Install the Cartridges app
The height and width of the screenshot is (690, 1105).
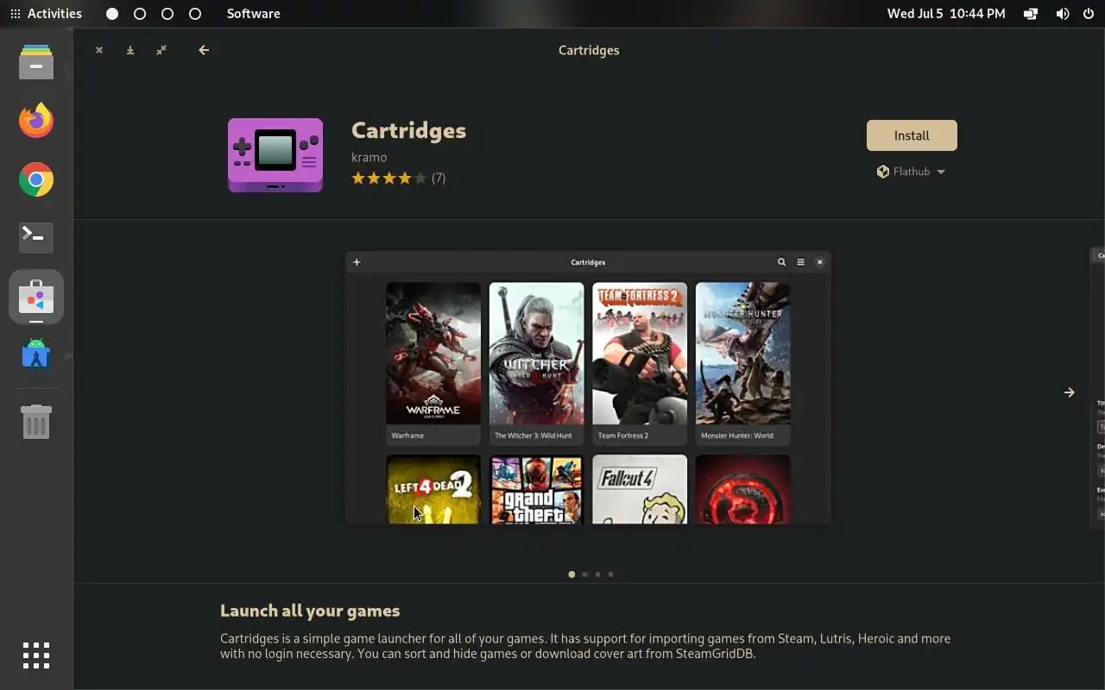pos(912,135)
